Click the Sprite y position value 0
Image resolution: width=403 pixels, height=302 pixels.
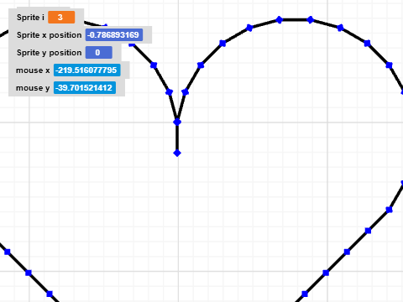(99, 53)
